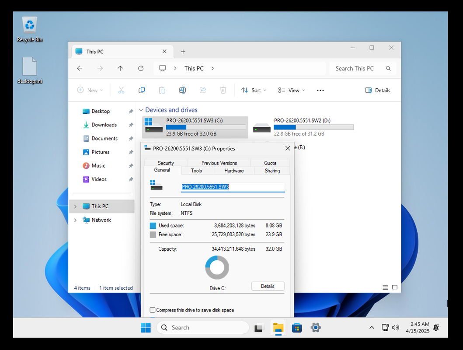This screenshot has width=463, height=350.
Task: Click the Share icon in Explorer toolbar
Action: coord(203,90)
